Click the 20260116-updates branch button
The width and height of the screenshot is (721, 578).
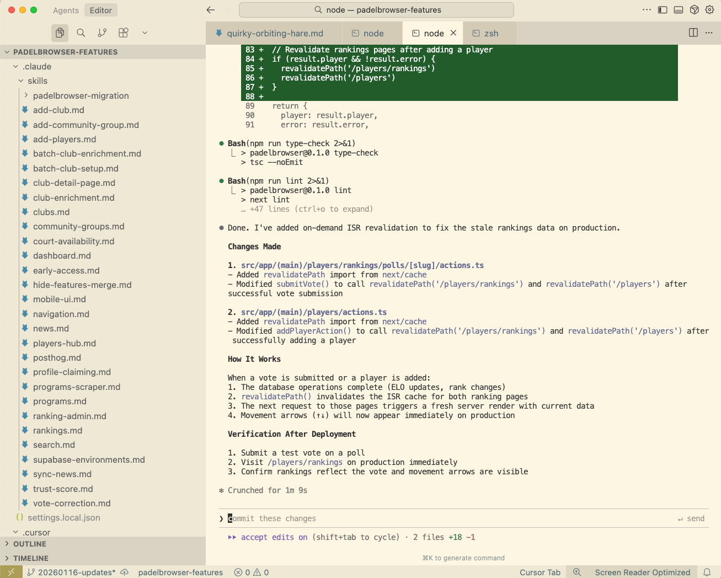(x=72, y=572)
